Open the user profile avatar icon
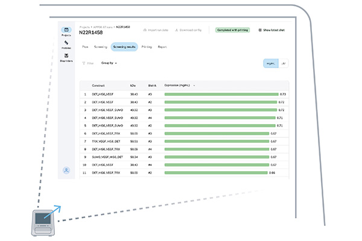This screenshot has height=241, width=362. point(66,171)
